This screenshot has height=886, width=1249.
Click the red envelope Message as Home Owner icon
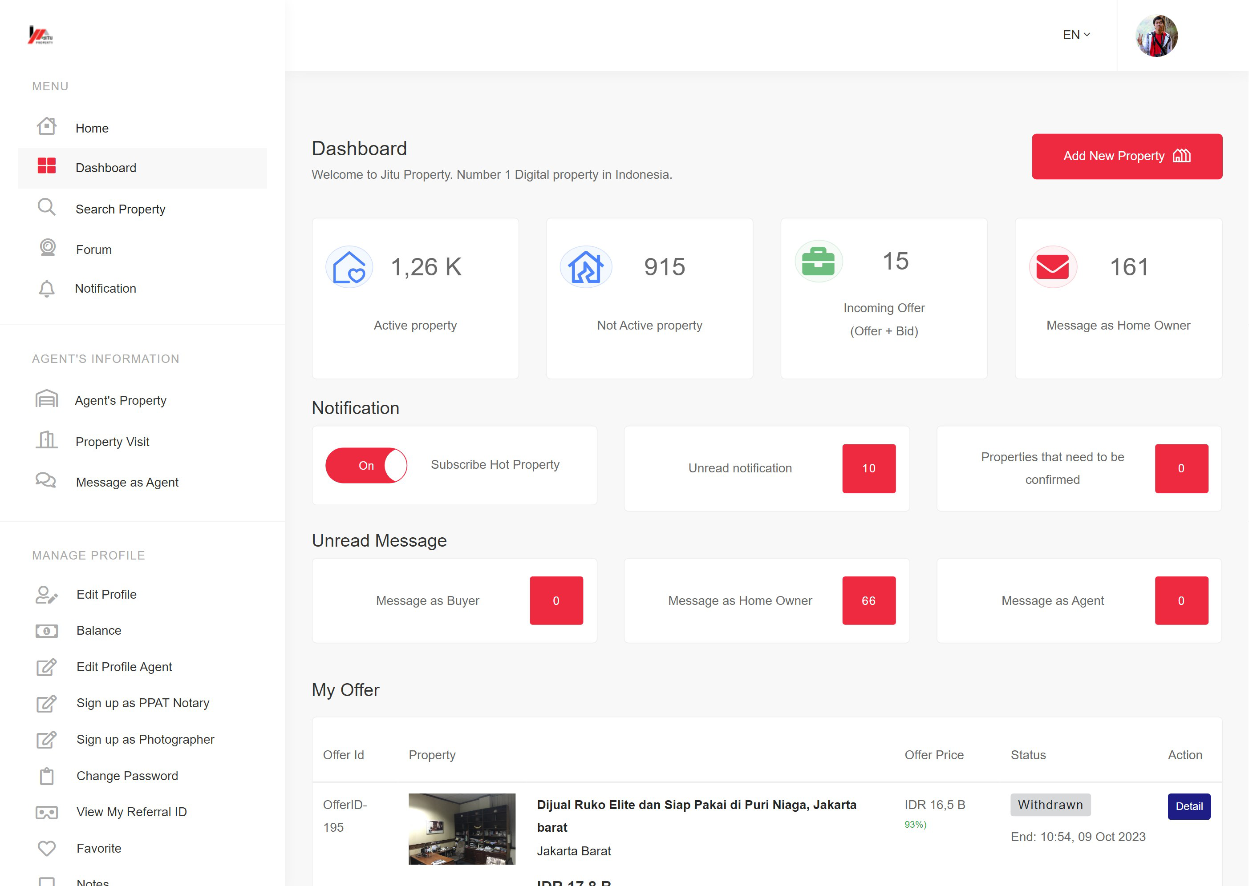coord(1053,267)
